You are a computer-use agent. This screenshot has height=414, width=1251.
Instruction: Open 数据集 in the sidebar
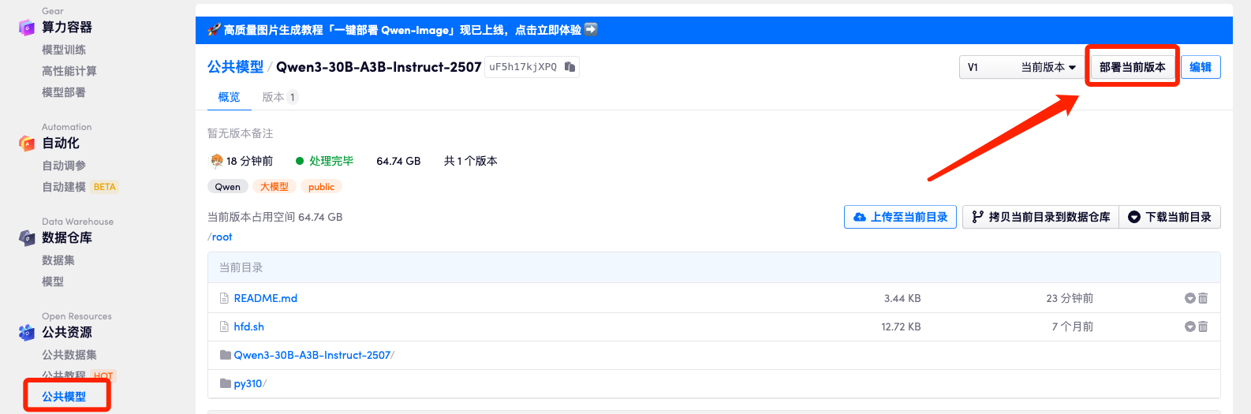pos(58,260)
